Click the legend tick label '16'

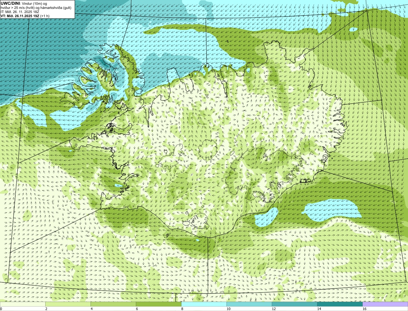[x=364, y=309]
